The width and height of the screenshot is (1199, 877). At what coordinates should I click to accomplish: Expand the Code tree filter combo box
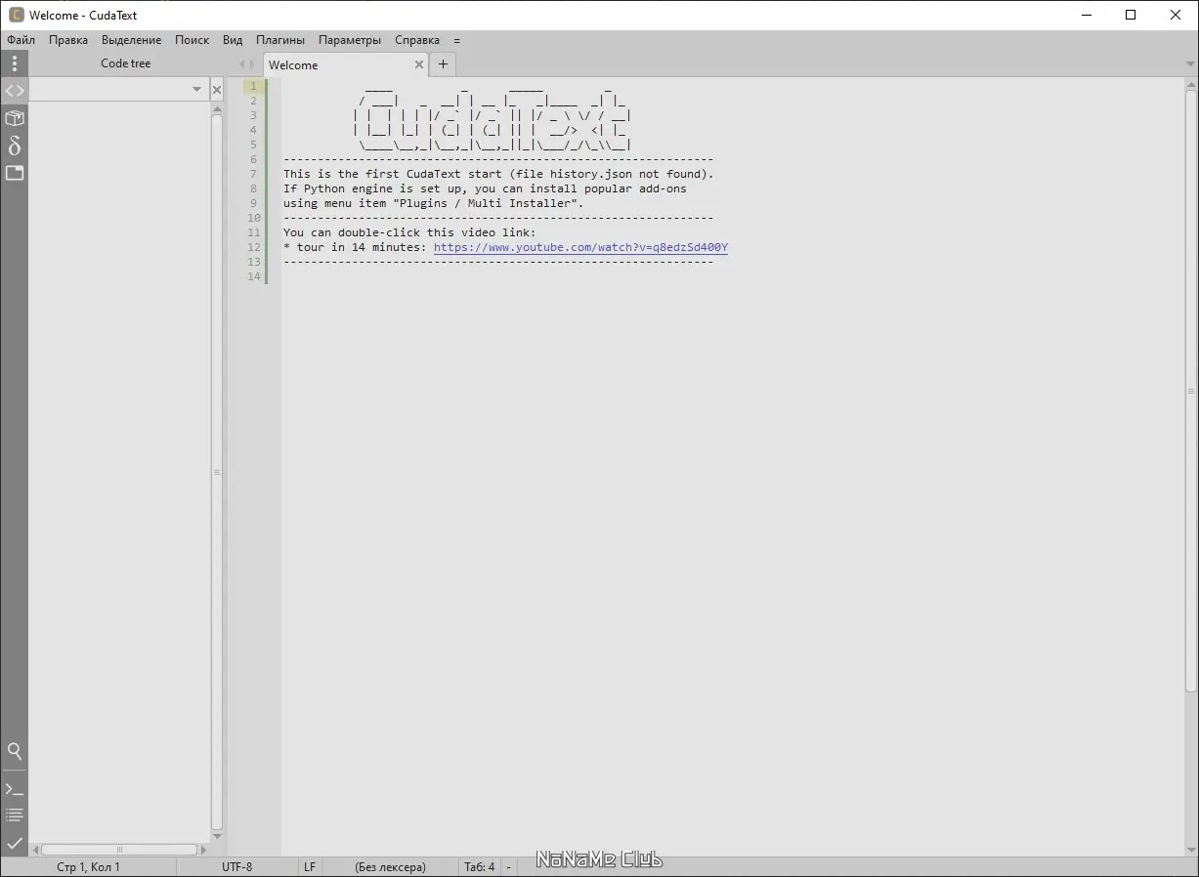click(196, 90)
